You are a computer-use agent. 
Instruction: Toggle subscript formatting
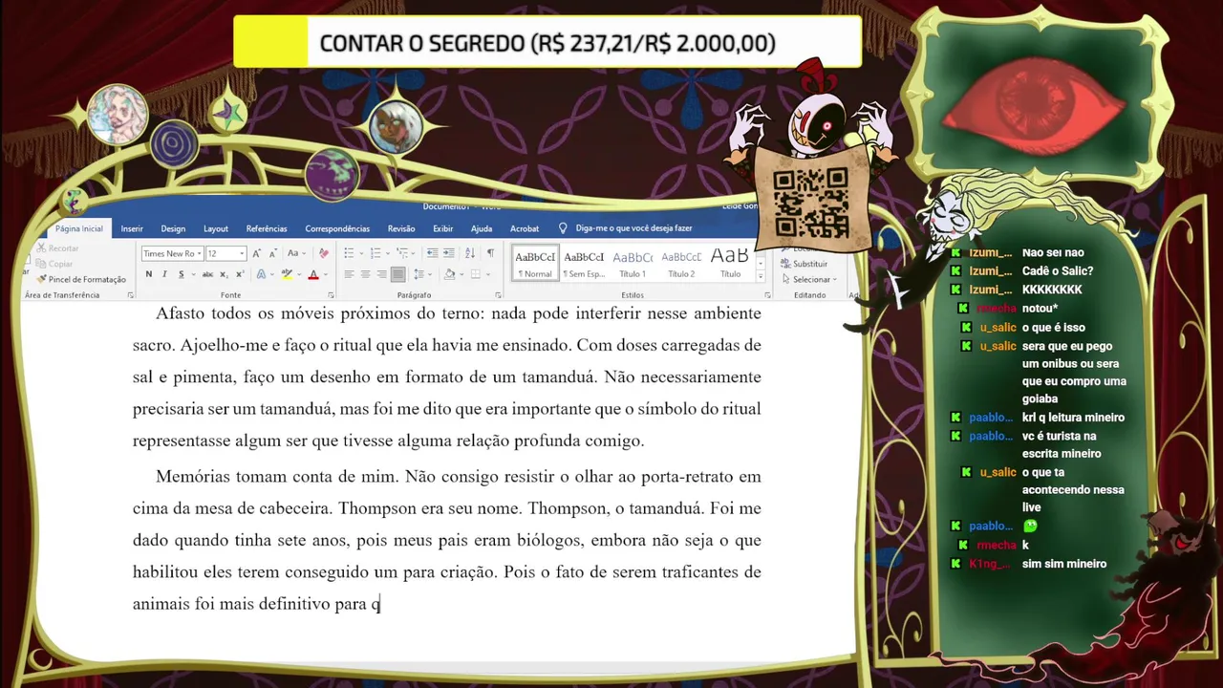tap(224, 274)
